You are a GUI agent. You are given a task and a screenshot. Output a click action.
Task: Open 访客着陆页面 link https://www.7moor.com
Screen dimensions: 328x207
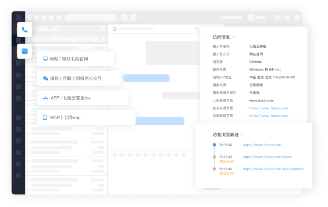(x=268, y=116)
